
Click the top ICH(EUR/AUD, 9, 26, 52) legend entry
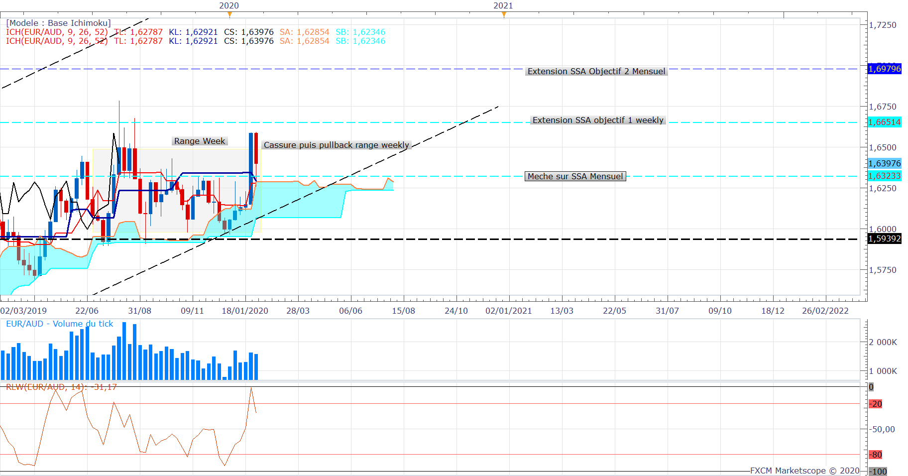click(57, 32)
